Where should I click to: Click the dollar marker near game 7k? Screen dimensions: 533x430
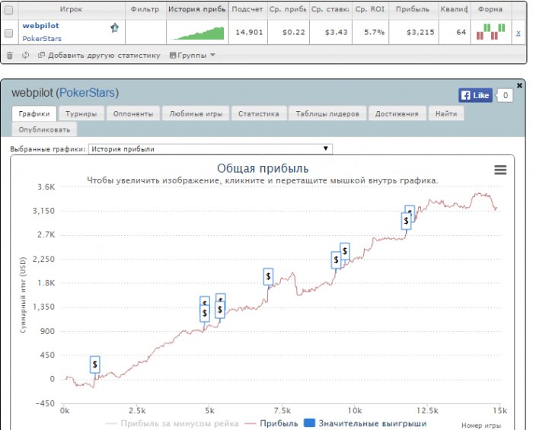(268, 276)
